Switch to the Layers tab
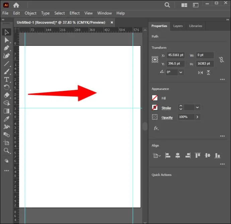Screen dimensions: 231x224 [178, 26]
